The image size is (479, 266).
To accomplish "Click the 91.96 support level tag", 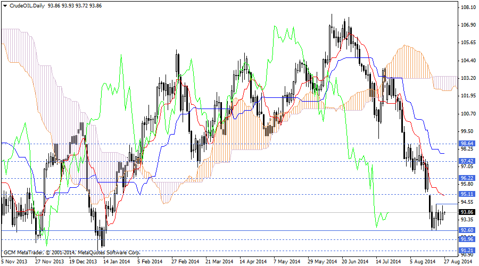I will pos(467,239).
